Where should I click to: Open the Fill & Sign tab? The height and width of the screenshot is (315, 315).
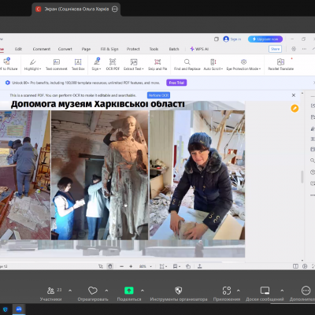pos(109,49)
